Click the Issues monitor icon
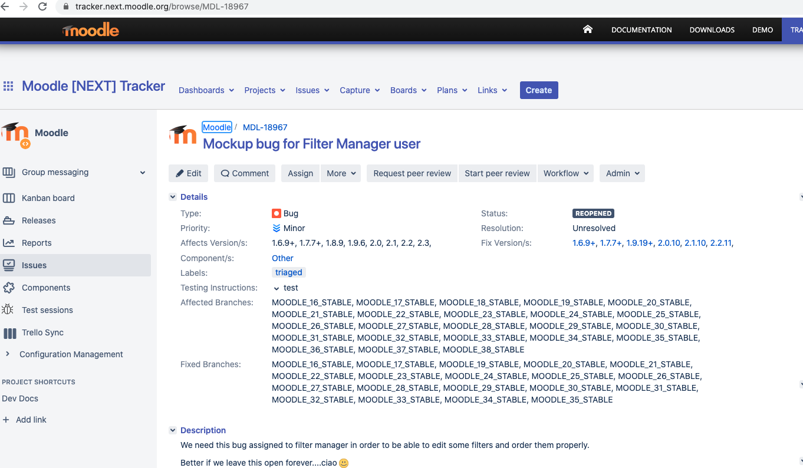 click(9, 265)
